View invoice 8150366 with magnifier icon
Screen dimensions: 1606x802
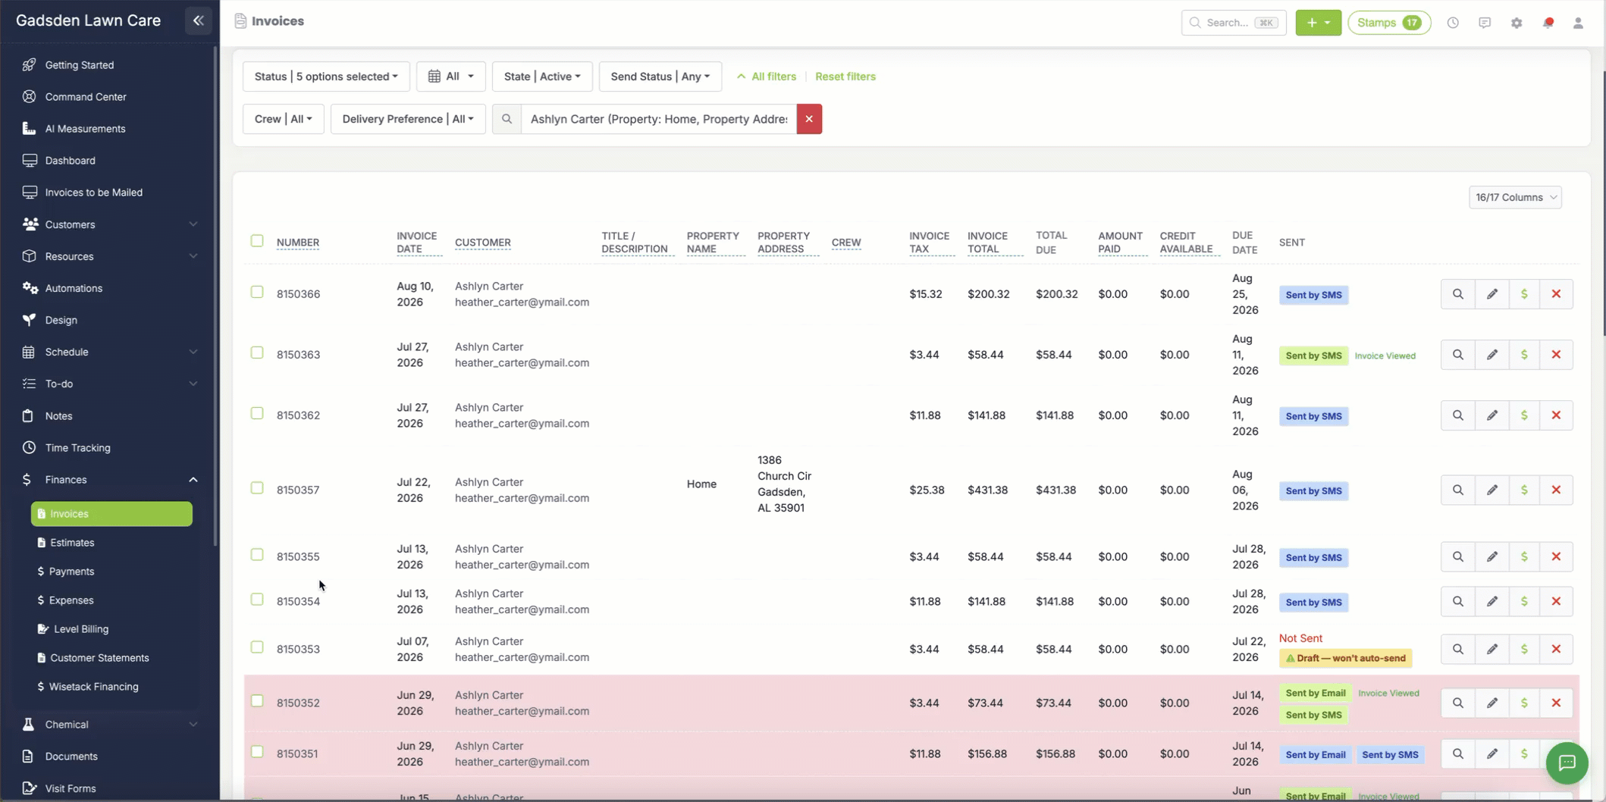1457,294
